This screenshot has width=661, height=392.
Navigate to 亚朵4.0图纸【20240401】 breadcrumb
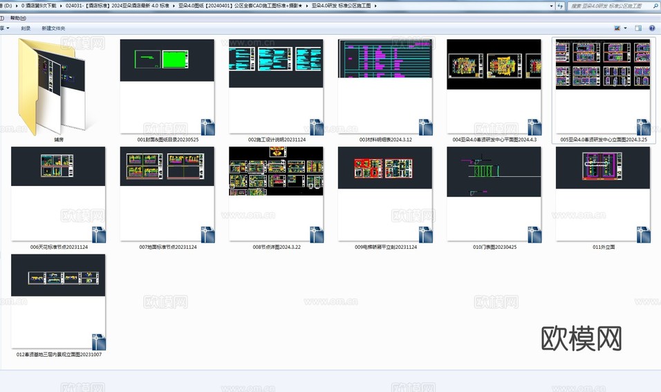241,6
